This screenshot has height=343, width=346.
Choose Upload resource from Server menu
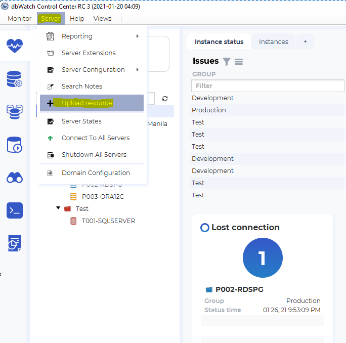click(x=87, y=103)
